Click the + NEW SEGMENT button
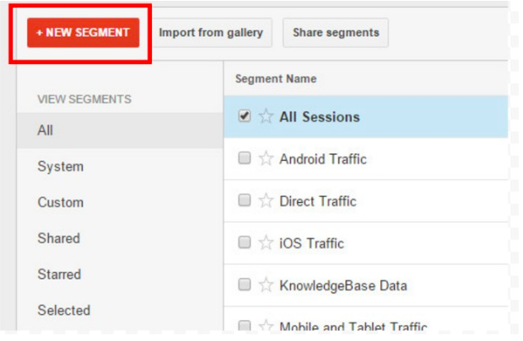This screenshot has width=523, height=341. [83, 33]
